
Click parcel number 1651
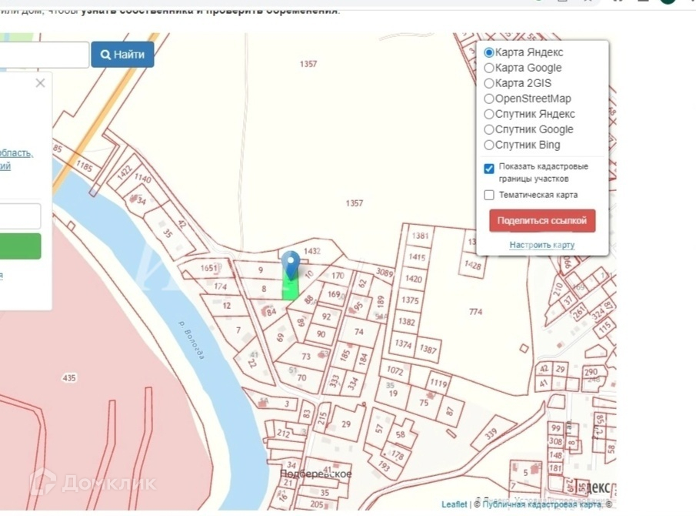208,268
